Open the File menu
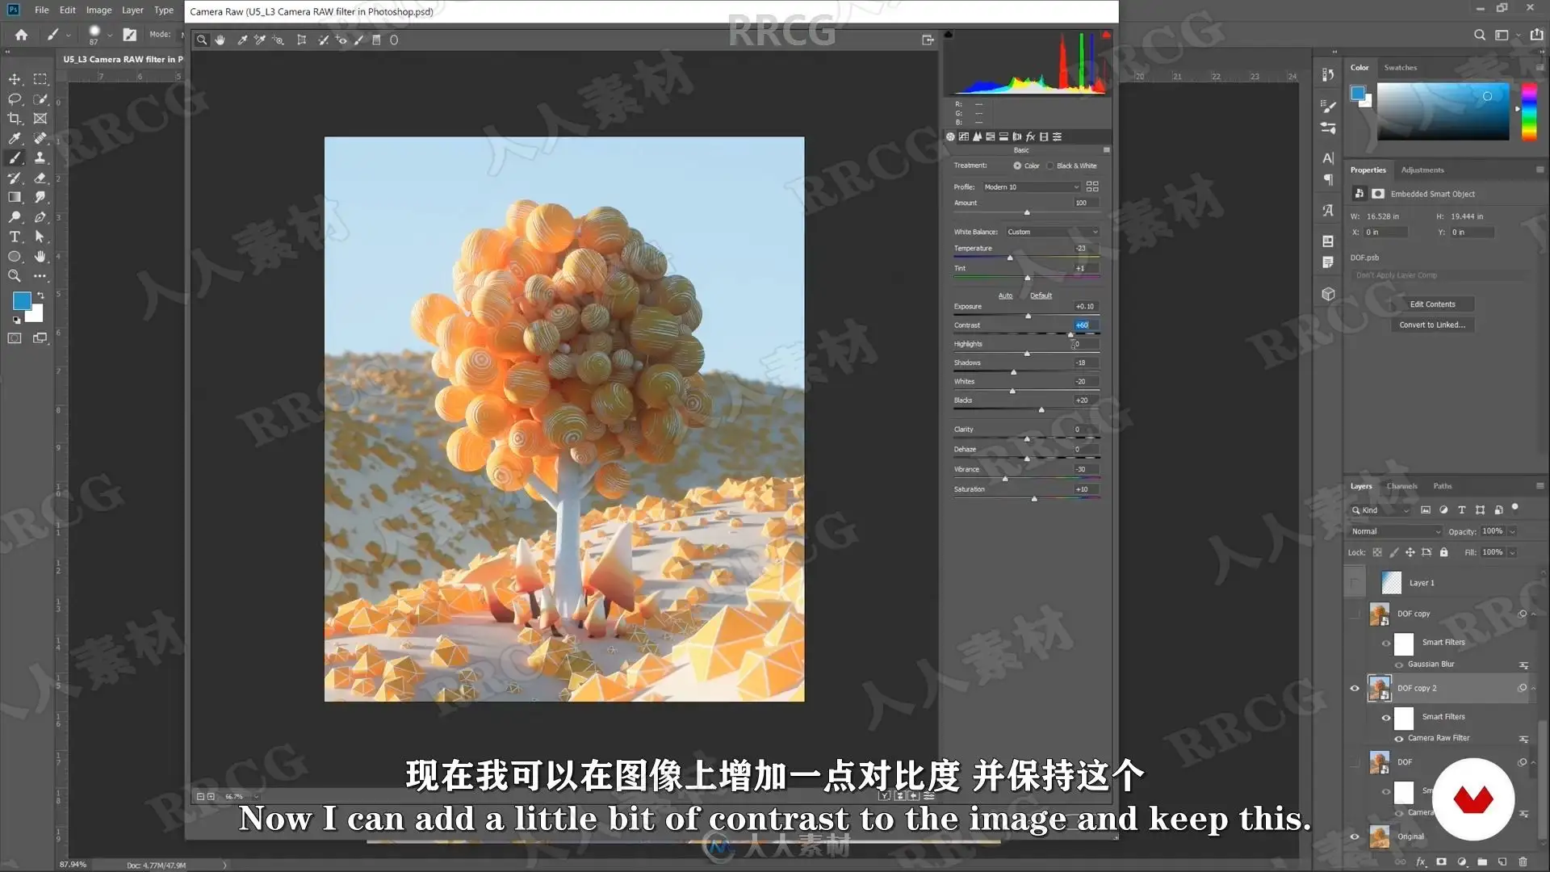The image size is (1550, 872). point(42,10)
